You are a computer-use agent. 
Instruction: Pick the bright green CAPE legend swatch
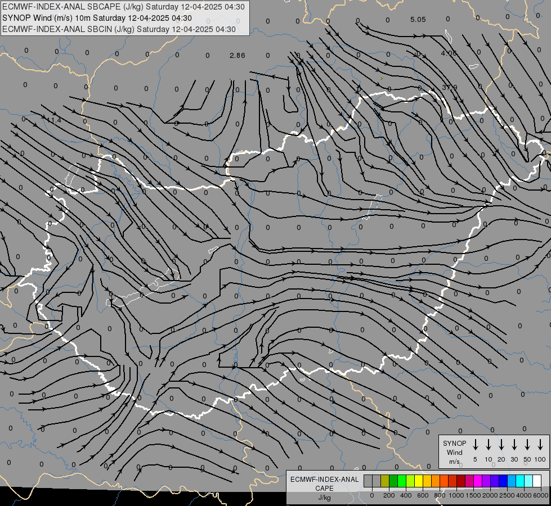coord(402,481)
